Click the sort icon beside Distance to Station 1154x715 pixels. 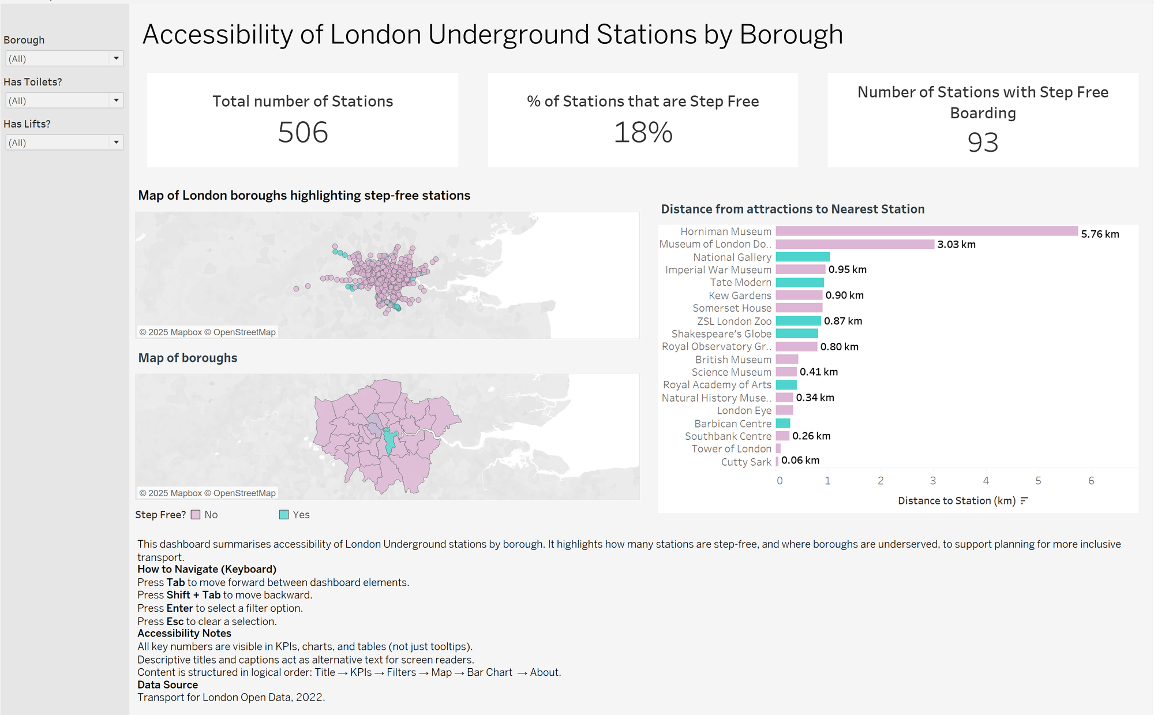(x=1024, y=501)
